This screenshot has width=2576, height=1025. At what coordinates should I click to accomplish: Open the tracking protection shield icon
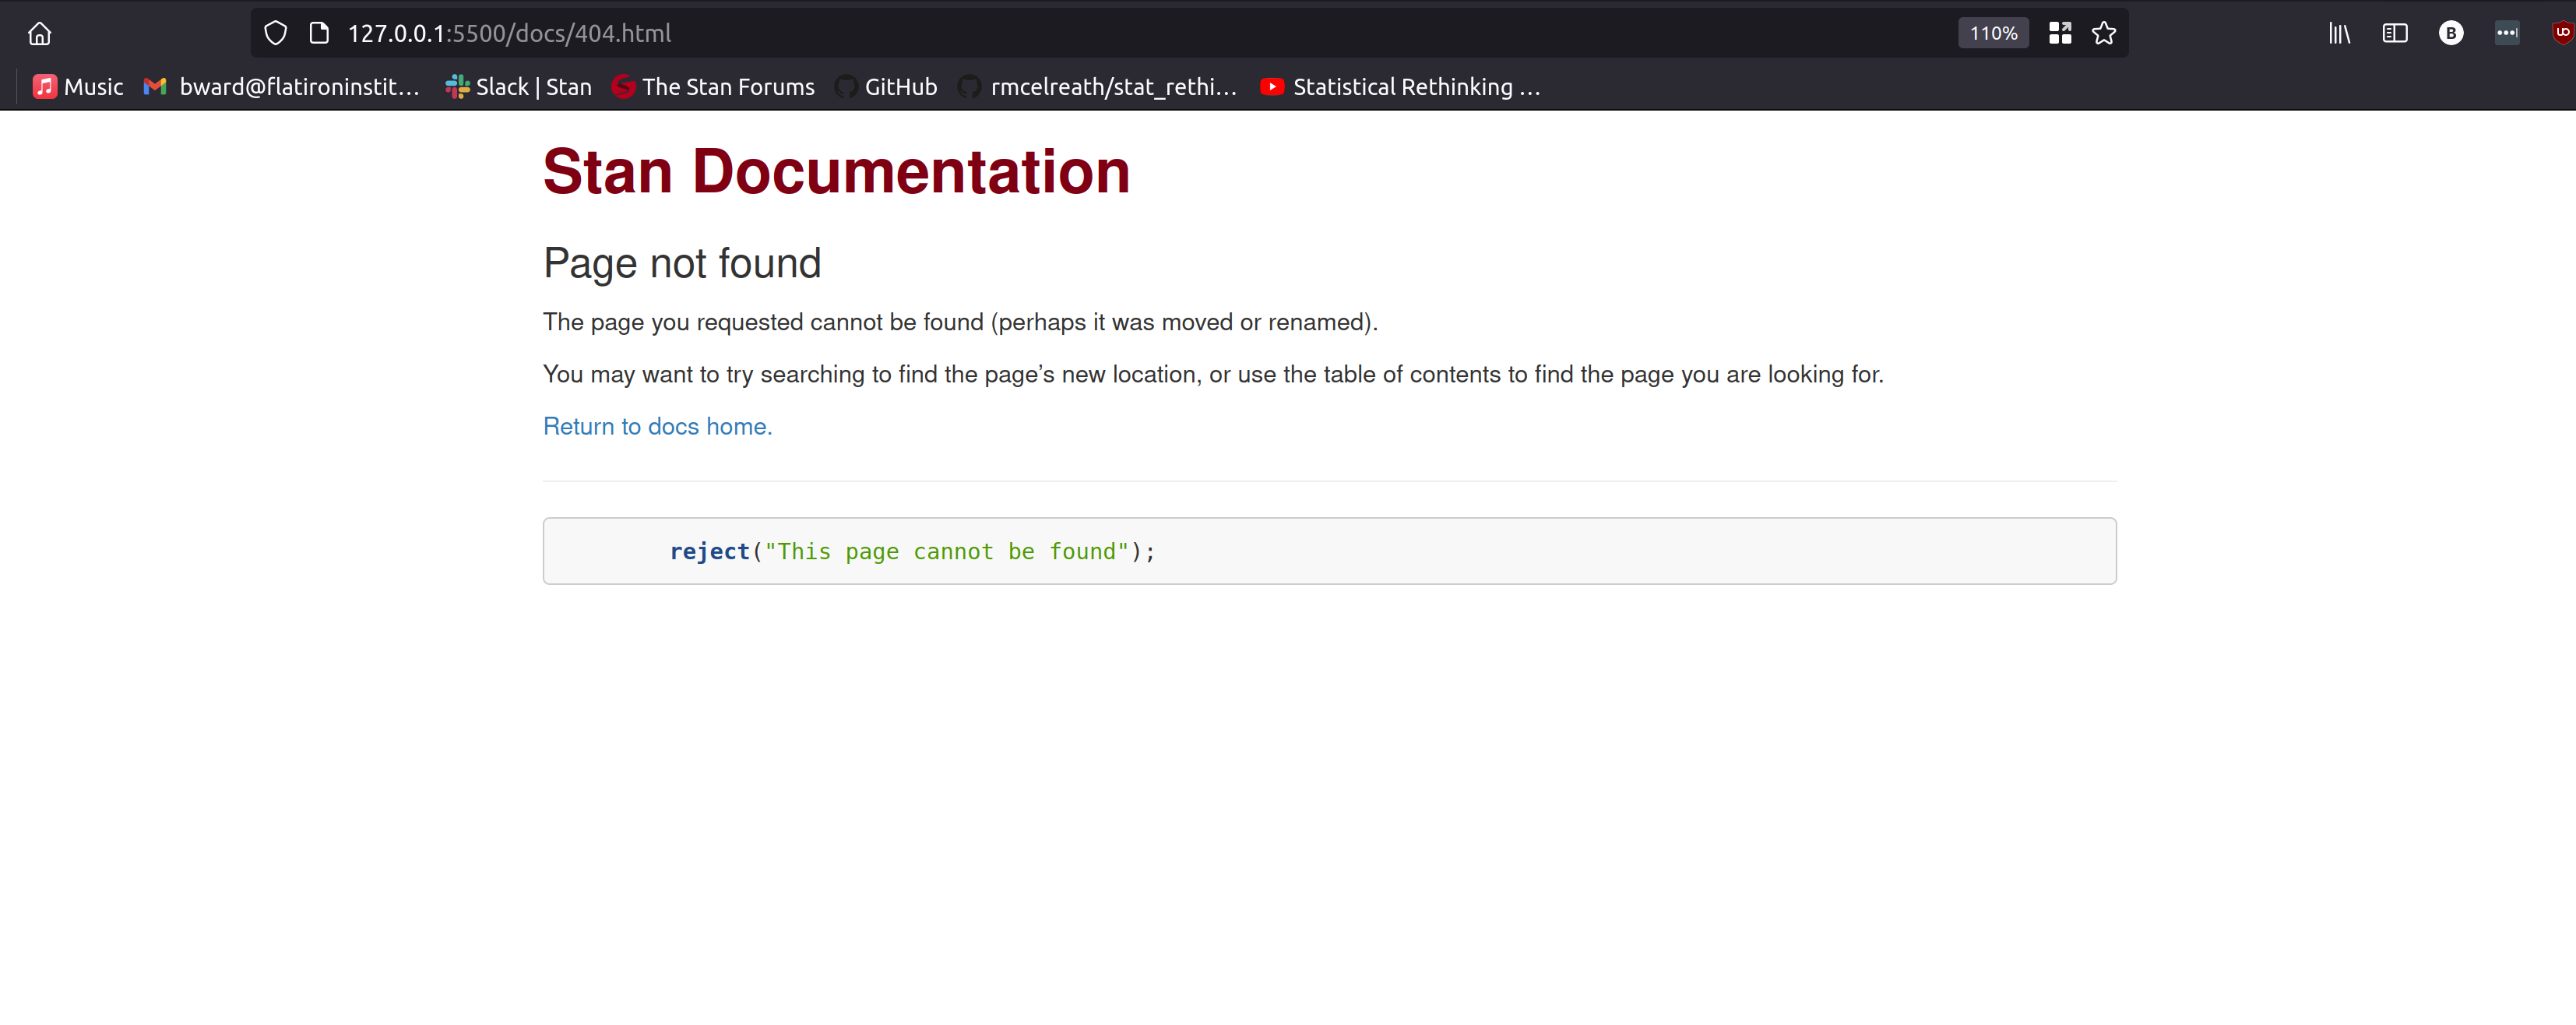(x=275, y=33)
